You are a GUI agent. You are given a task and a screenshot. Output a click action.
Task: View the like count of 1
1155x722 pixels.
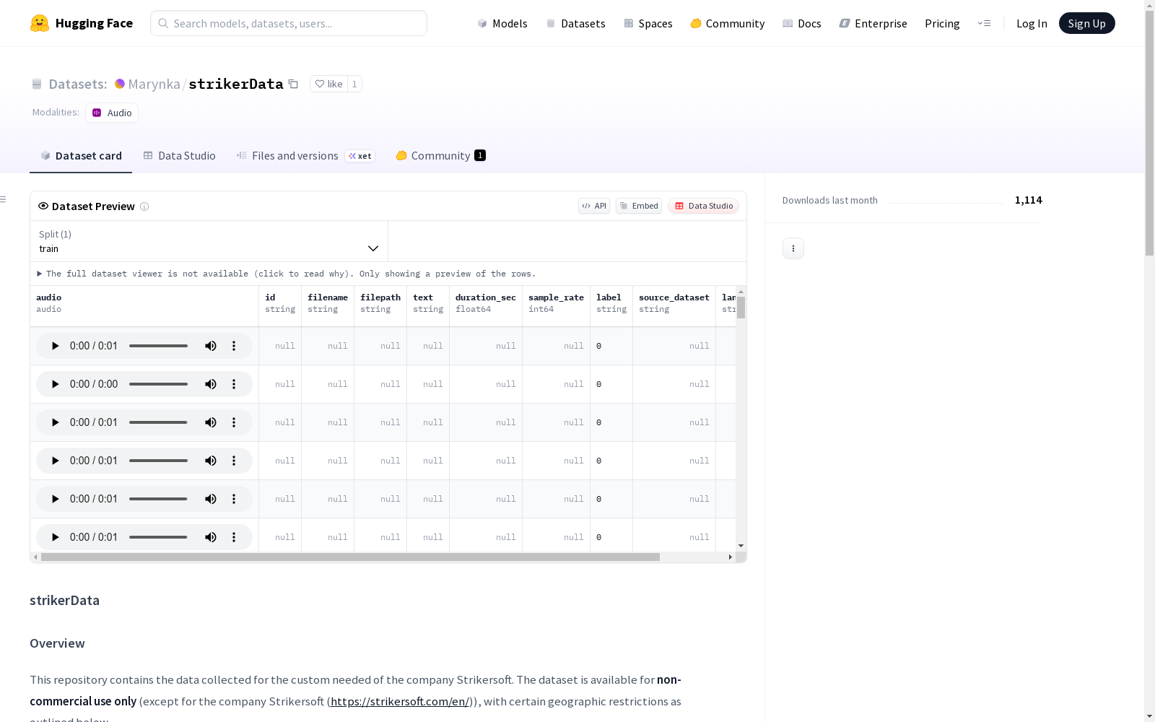coord(354,84)
